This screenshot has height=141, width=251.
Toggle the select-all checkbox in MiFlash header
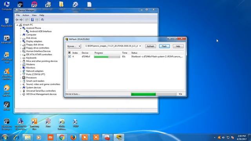(69, 52)
